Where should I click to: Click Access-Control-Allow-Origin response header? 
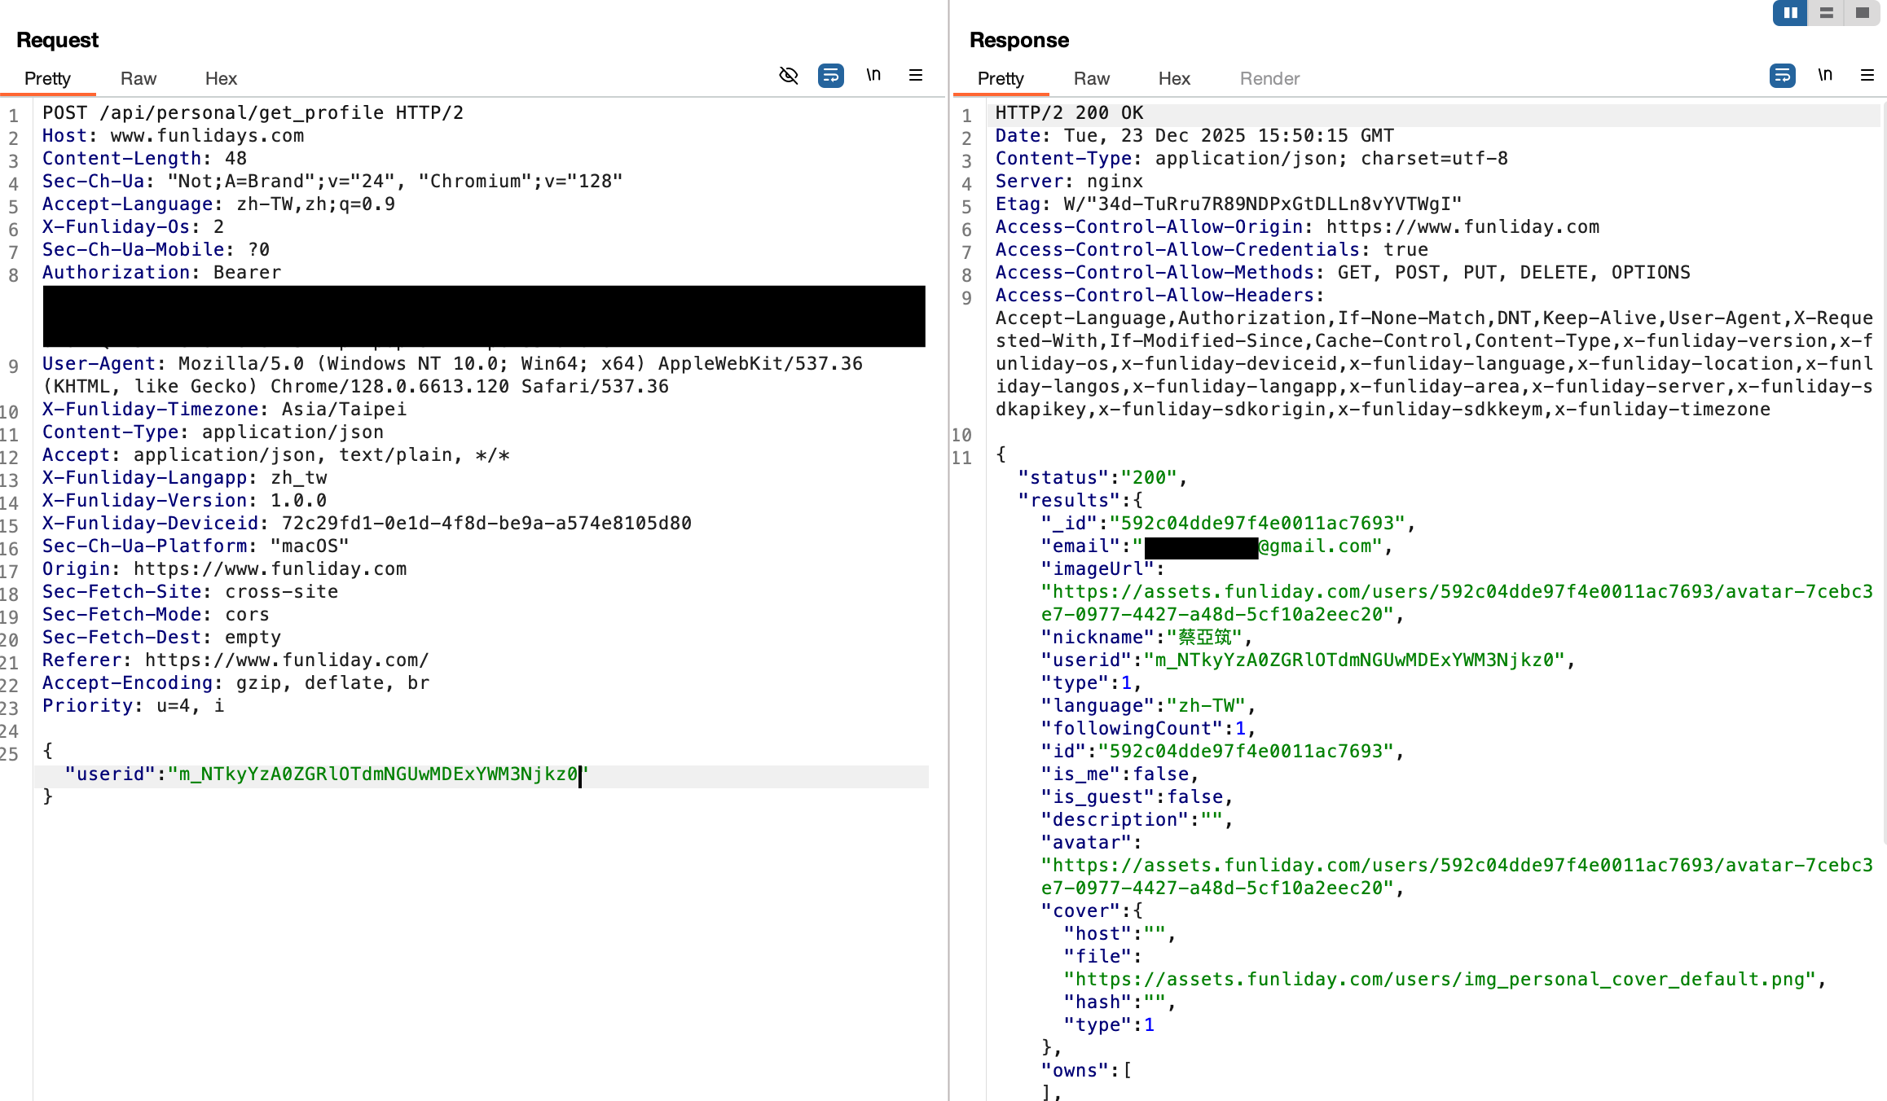click(x=1297, y=227)
